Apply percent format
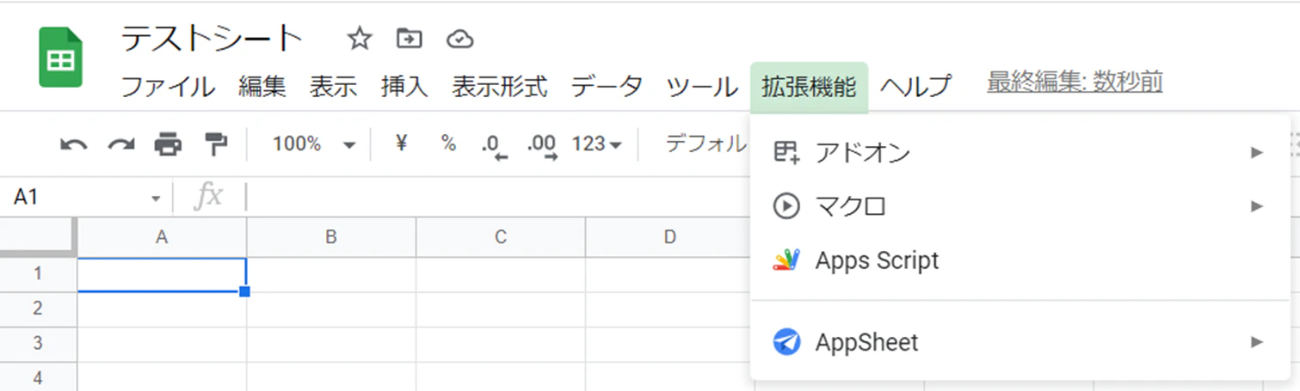 tap(448, 144)
